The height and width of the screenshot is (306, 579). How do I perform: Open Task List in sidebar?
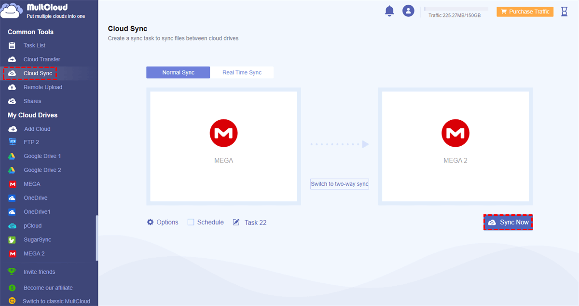click(34, 45)
